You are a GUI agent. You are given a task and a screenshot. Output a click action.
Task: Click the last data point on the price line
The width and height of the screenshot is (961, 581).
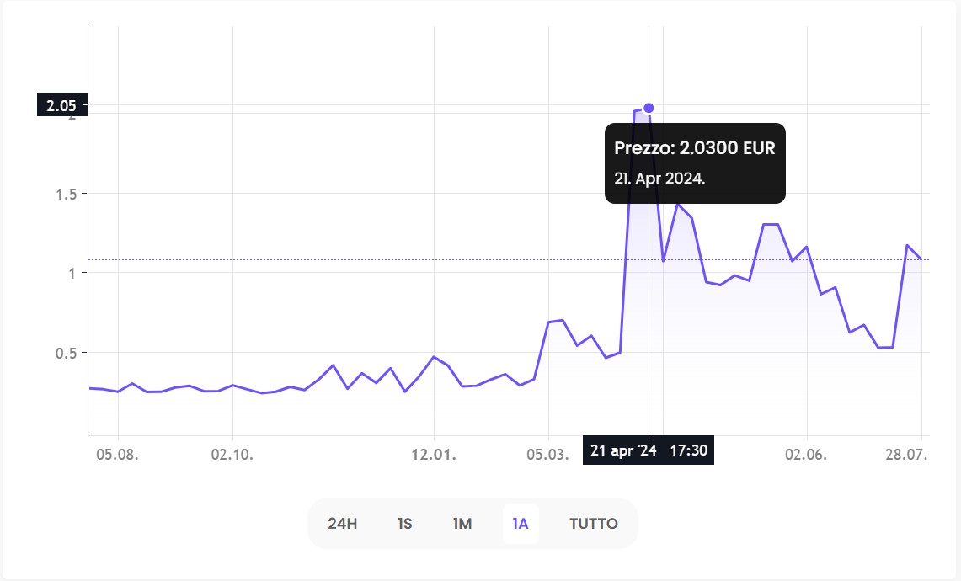click(921, 259)
